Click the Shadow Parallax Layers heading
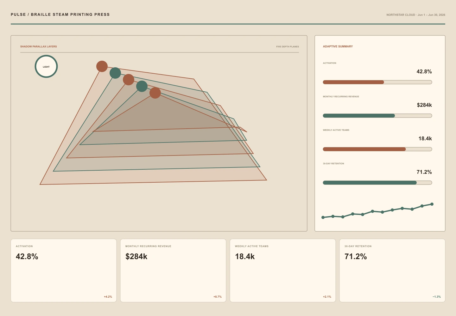Image resolution: width=456 pixels, height=316 pixels. (x=39, y=46)
